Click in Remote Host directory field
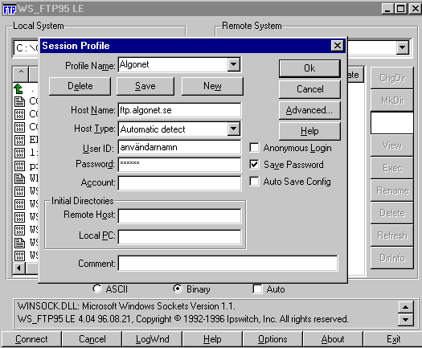The height and width of the screenshot is (348, 422). point(179,216)
